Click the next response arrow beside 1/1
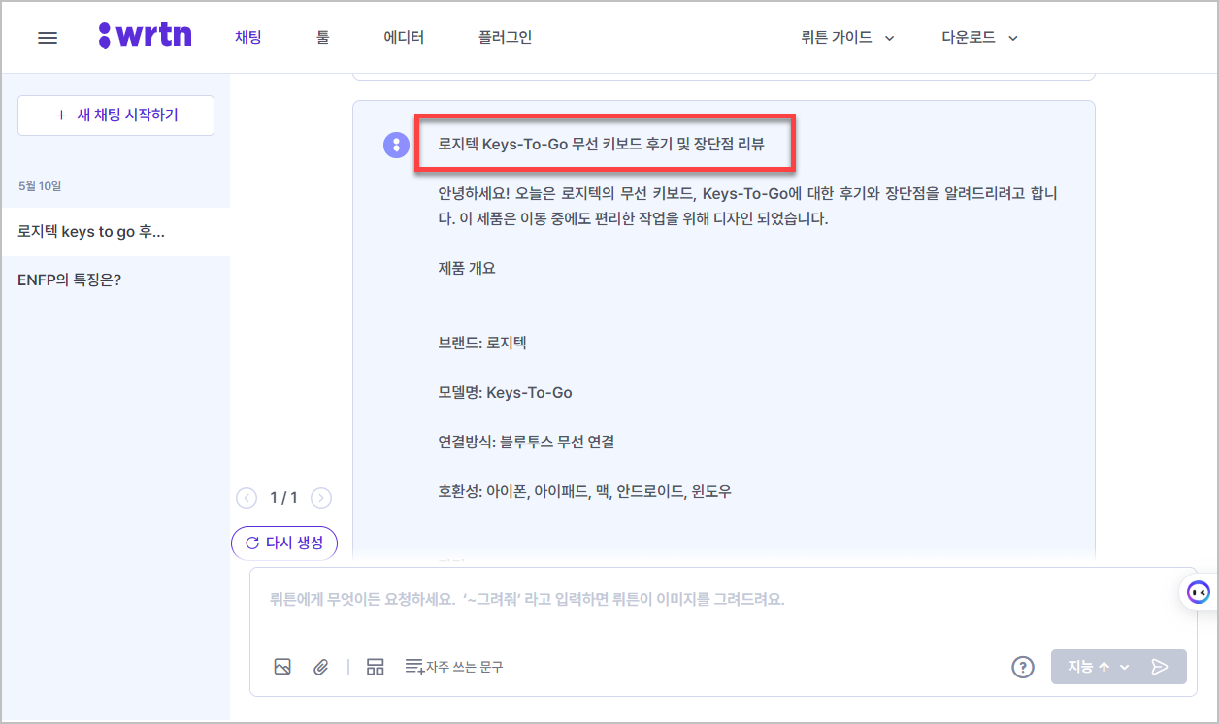Viewport: 1219px width, 724px height. [321, 497]
